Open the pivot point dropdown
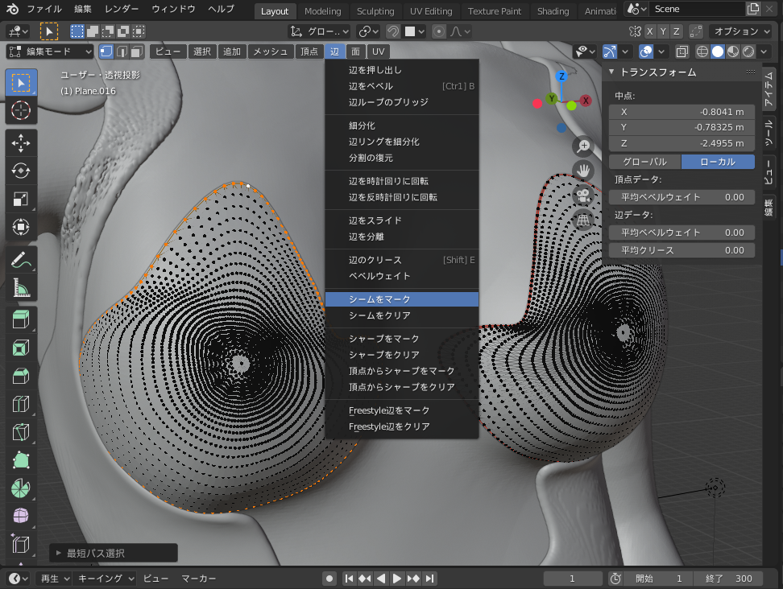 (x=369, y=31)
